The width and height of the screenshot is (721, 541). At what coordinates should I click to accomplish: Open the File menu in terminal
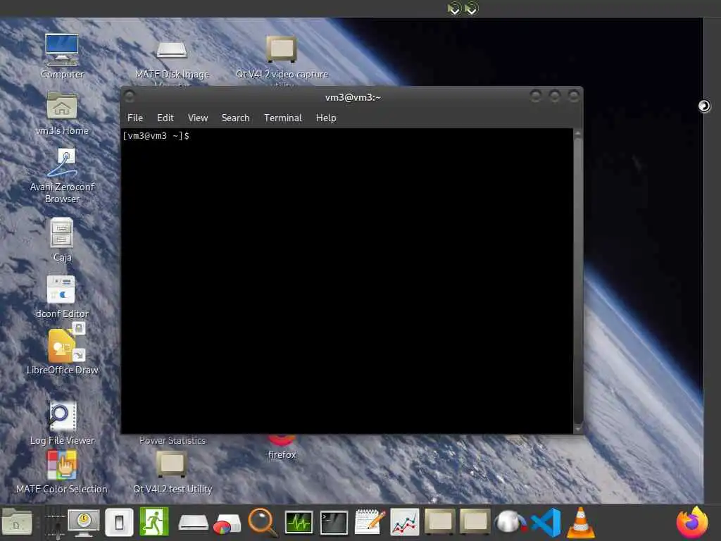point(135,118)
